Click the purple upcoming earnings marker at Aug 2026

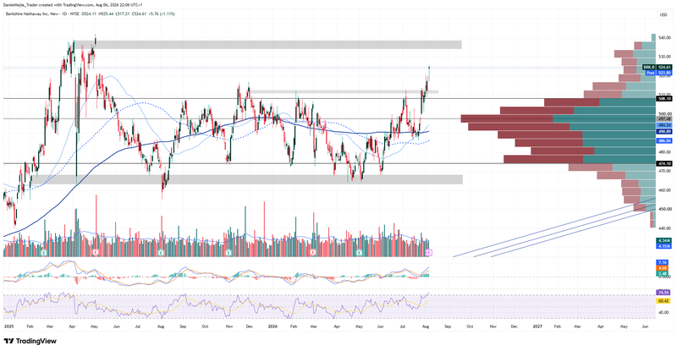point(428,252)
